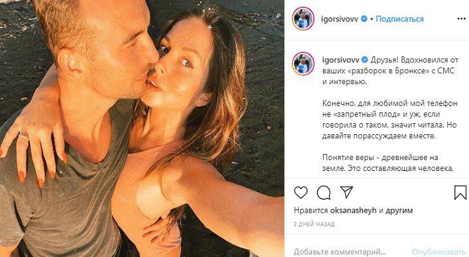Publish comment with the Опубликовать button
The width and height of the screenshot is (469, 257).
point(439,252)
